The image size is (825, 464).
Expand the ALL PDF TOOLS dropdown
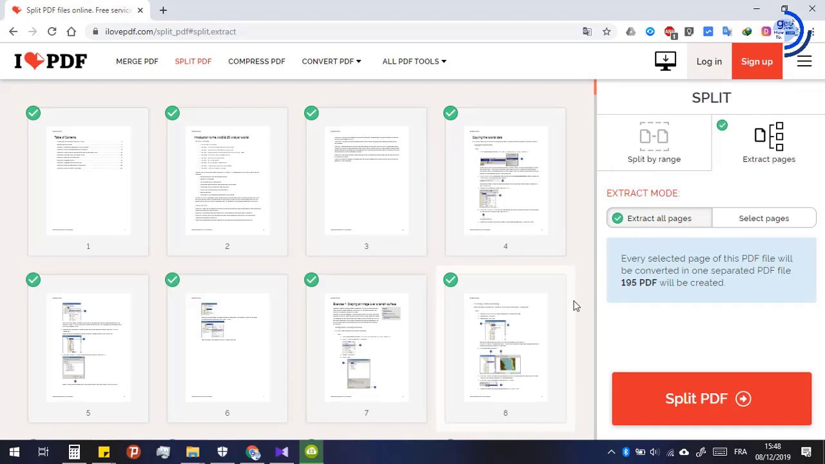pos(414,61)
